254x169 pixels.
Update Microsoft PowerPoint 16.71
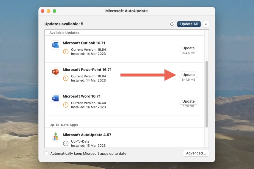tap(188, 75)
